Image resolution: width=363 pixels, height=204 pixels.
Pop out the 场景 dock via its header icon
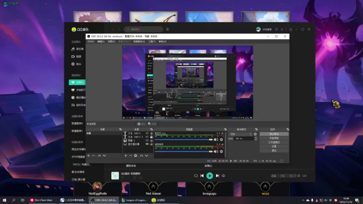tap(120, 129)
